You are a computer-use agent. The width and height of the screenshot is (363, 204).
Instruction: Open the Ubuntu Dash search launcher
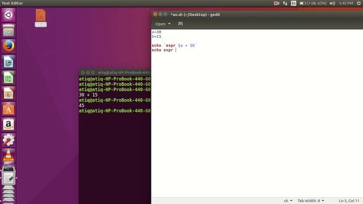(9, 15)
